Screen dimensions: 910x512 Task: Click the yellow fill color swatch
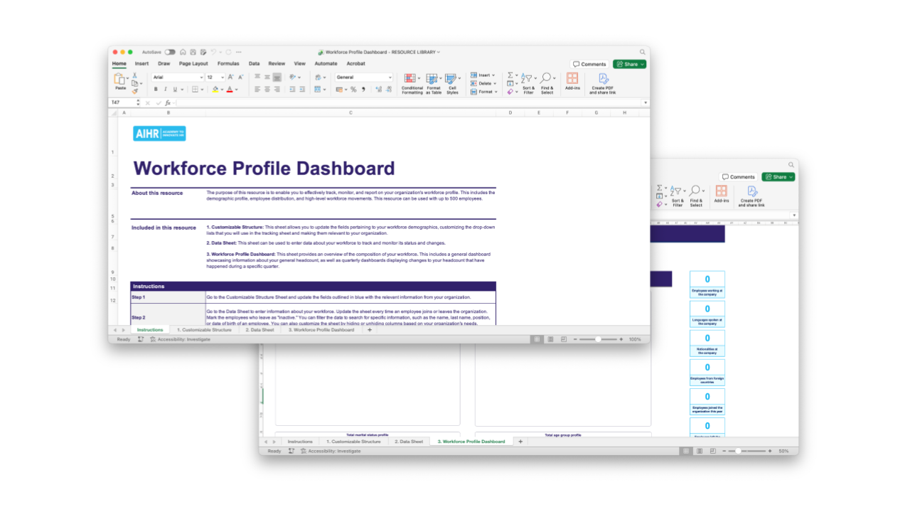[x=215, y=90]
